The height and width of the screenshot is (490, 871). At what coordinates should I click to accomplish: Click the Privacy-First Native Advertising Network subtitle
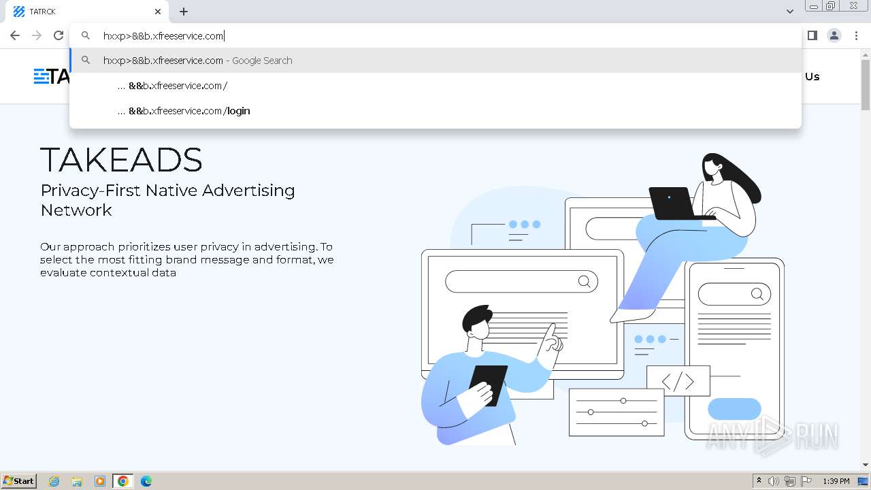(167, 200)
